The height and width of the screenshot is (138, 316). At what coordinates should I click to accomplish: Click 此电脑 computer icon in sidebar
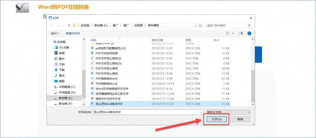click(x=54, y=42)
